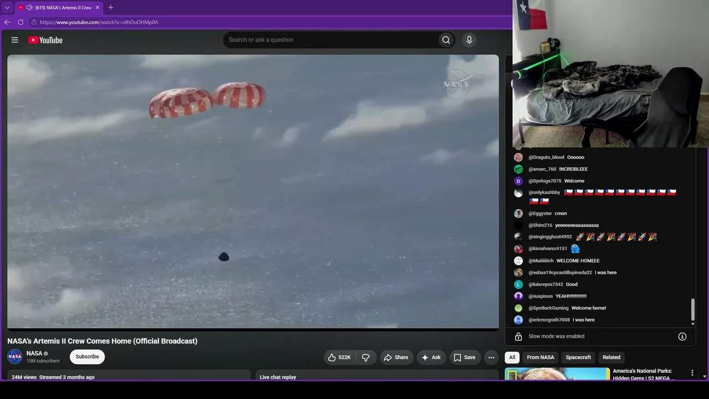The height and width of the screenshot is (399, 709).
Task: Click the @ericmcgrath7008 chat avatar
Action: 518,320
